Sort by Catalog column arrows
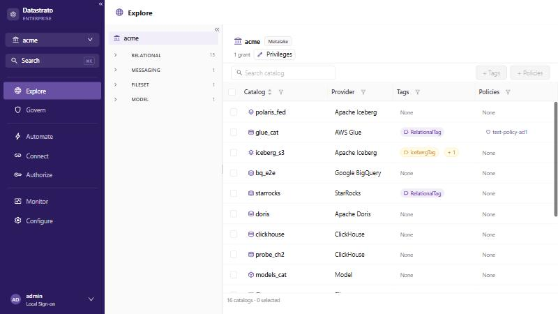The width and height of the screenshot is (558, 314). pos(270,92)
